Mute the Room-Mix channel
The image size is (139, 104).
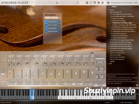10,80
